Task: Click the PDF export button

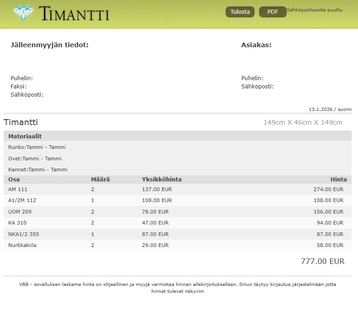Action: click(272, 12)
